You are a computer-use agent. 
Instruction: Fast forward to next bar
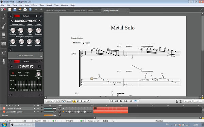(126, 101)
